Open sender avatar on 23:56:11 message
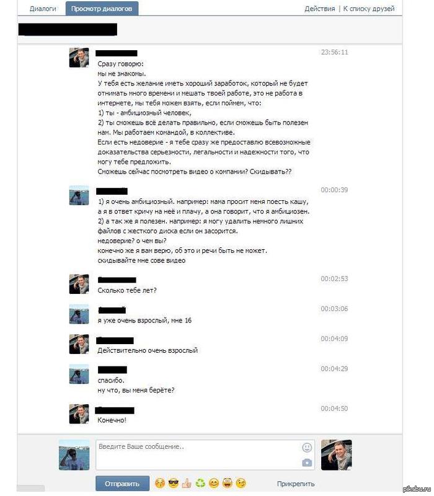Screen dimensions: 434x496 coord(79,58)
